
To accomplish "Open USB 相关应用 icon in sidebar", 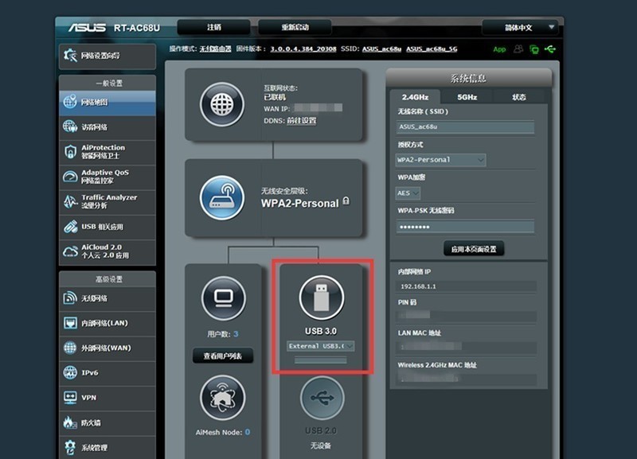I will click(x=70, y=227).
